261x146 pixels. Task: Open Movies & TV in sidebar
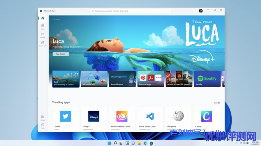coord(42,43)
